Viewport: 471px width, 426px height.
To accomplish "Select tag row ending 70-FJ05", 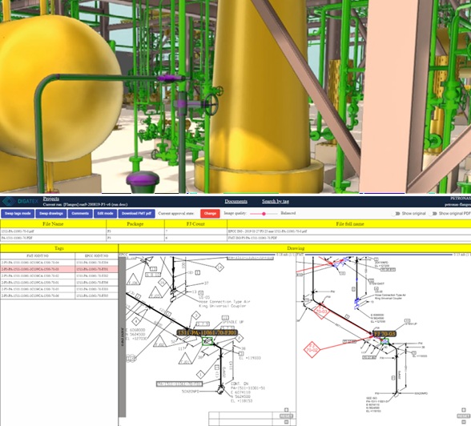I will (59, 295).
